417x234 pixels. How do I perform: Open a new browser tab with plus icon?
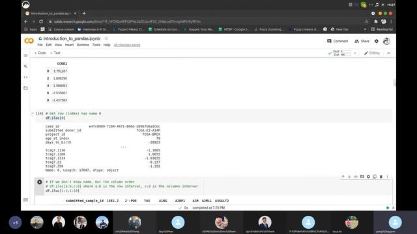click(x=84, y=13)
